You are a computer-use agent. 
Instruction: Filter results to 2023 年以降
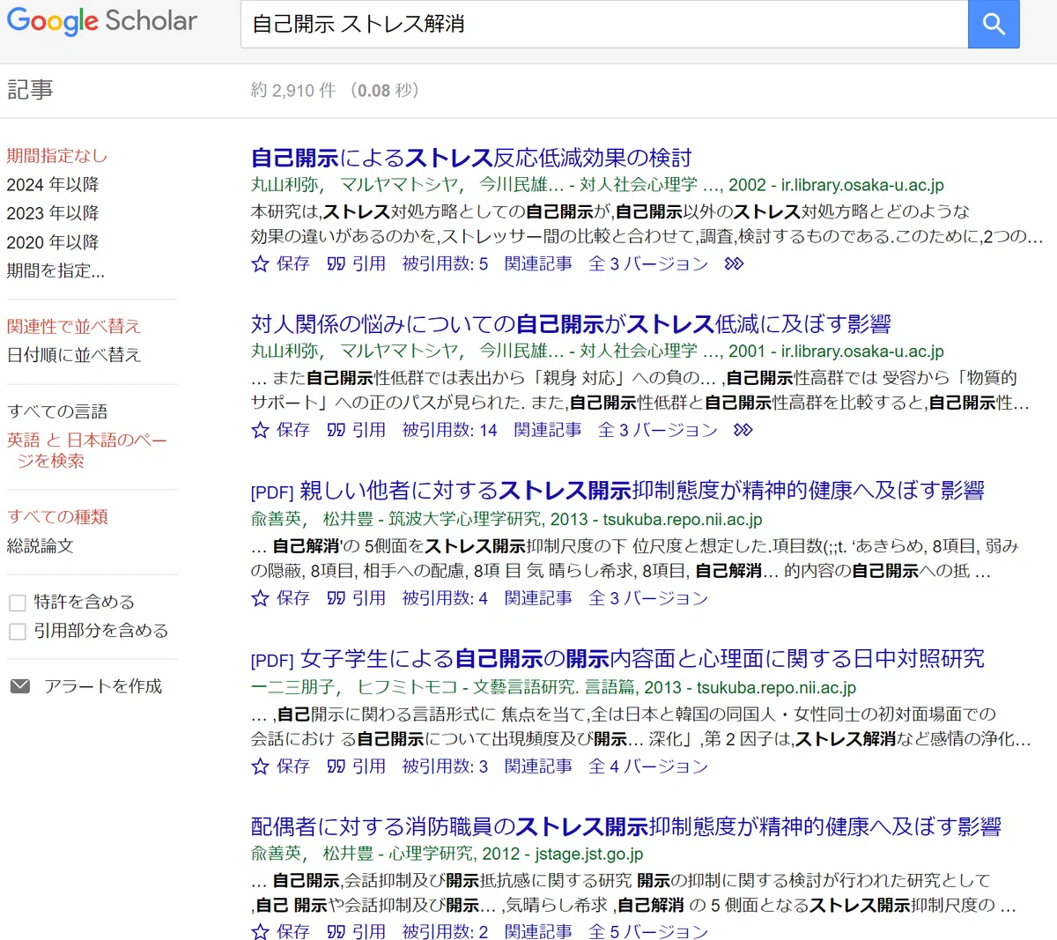(53, 213)
